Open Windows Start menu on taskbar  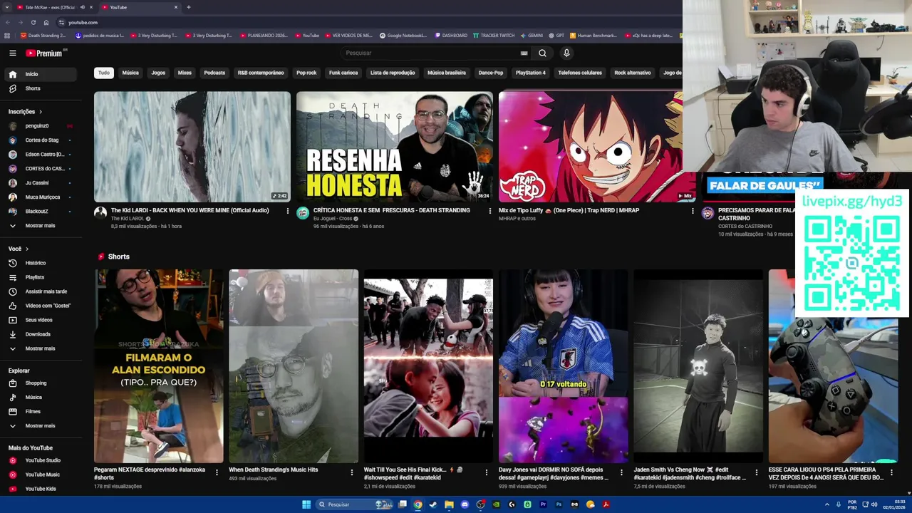306,504
